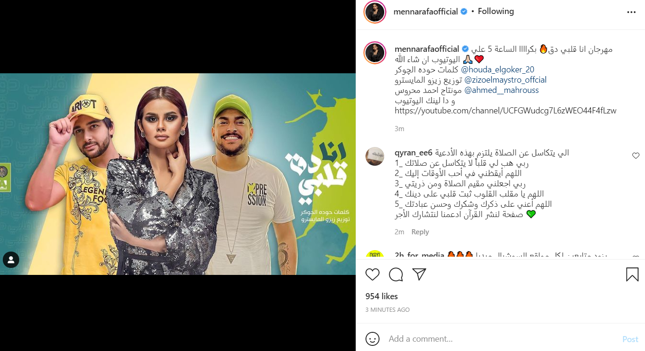
Task: Open qyran_ee6 commenter profile picture
Action: tap(375, 156)
